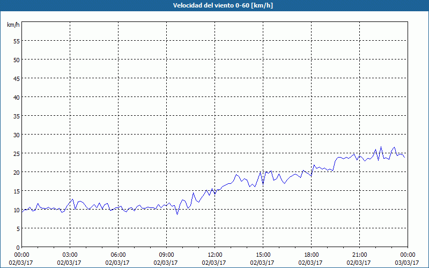Click the x-axis time label 06:00

click(118, 255)
